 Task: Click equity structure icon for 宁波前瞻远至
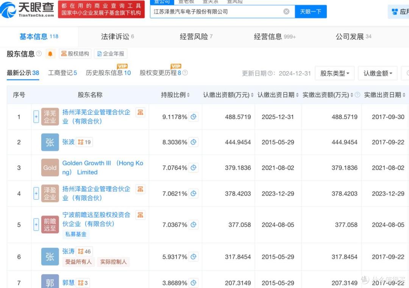point(140,215)
